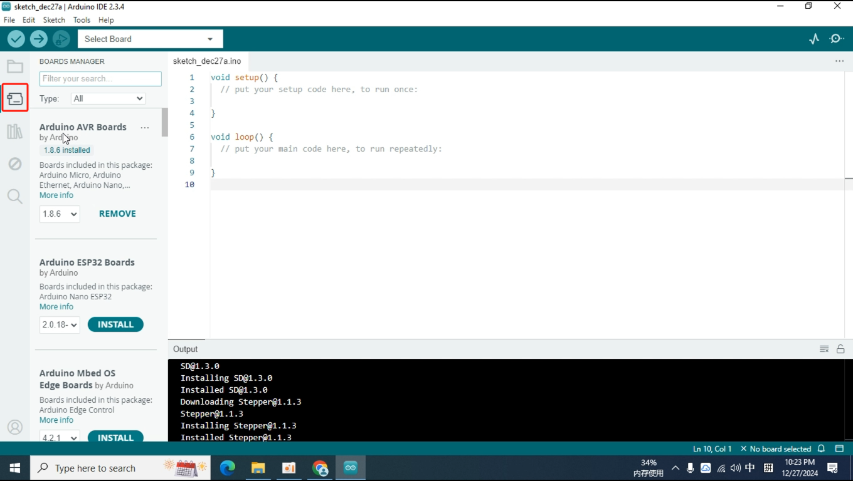The height and width of the screenshot is (481, 853).
Task: Click the Upload arrow button
Action: [39, 39]
